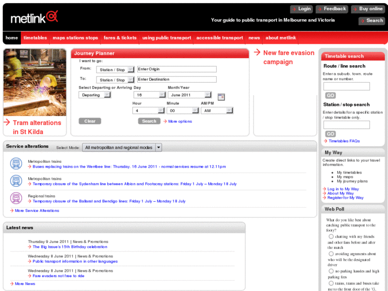Select 'avoiding arguments' poll radio option
Screen dimensions: 388x291
(x=331, y=254)
